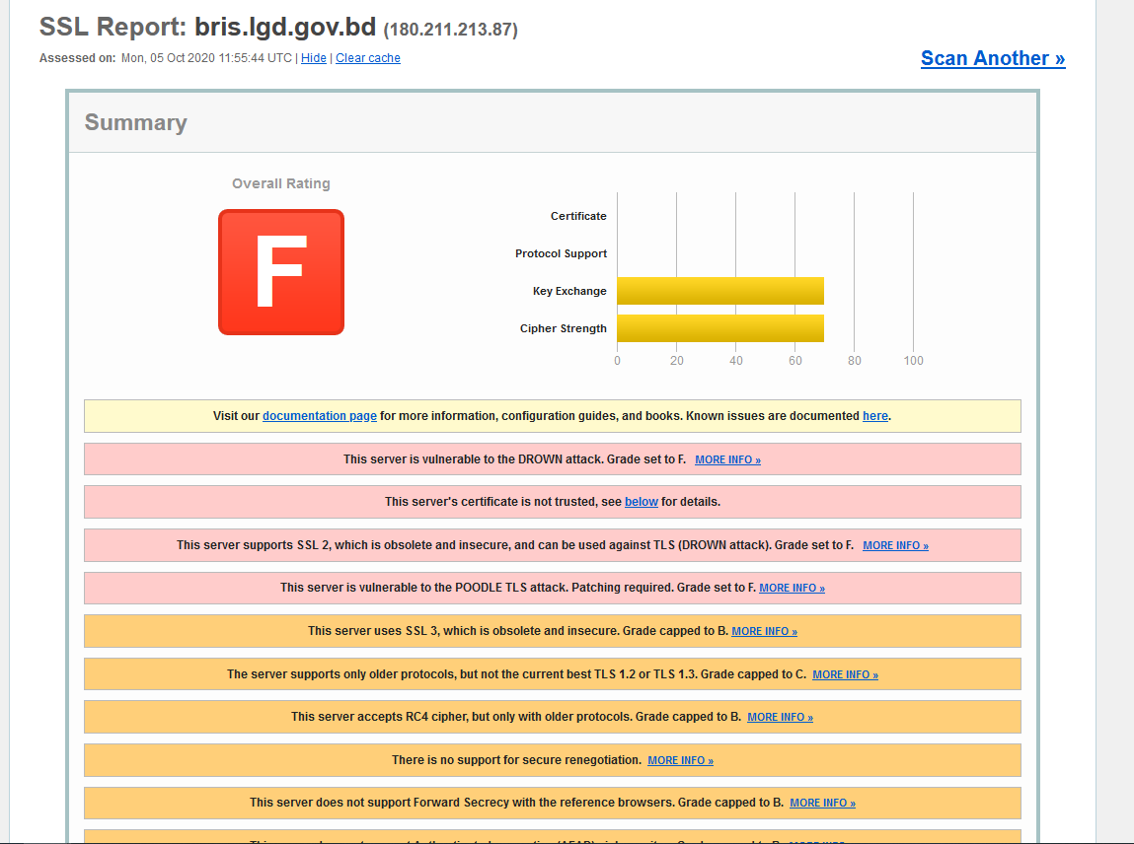Clear the cached scan results
Screen dimensions: 1134x844
367,57
